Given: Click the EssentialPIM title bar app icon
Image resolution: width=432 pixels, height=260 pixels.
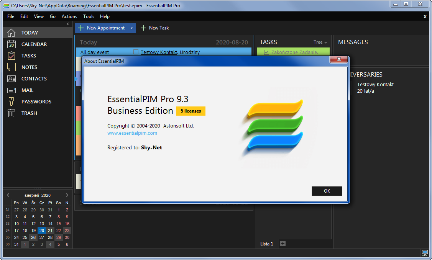Looking at the screenshot, I should click(x=6, y=5).
